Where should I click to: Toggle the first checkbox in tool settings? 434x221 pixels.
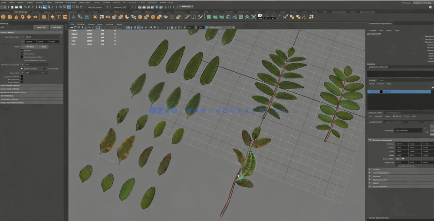pos(22,51)
